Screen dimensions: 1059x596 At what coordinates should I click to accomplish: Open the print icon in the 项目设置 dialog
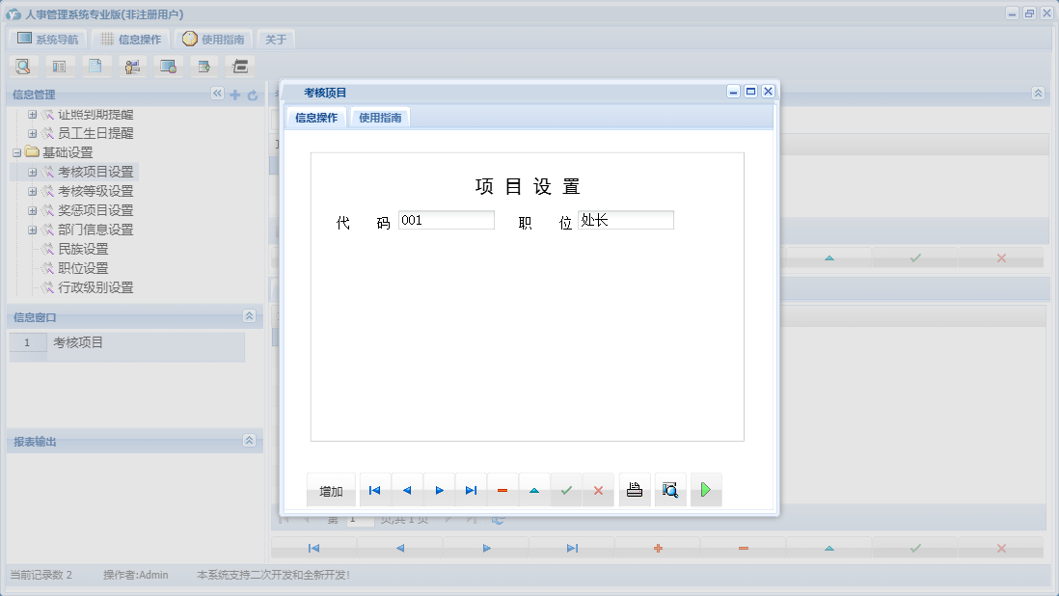pyautogui.click(x=634, y=489)
